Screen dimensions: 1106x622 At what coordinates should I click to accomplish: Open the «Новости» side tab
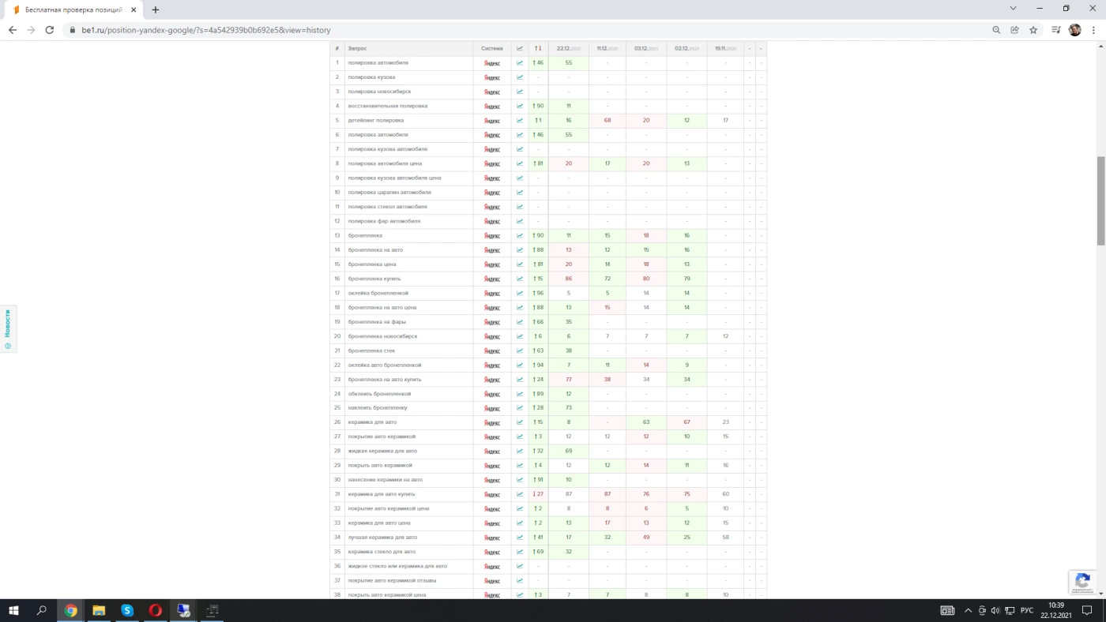pos(8,328)
